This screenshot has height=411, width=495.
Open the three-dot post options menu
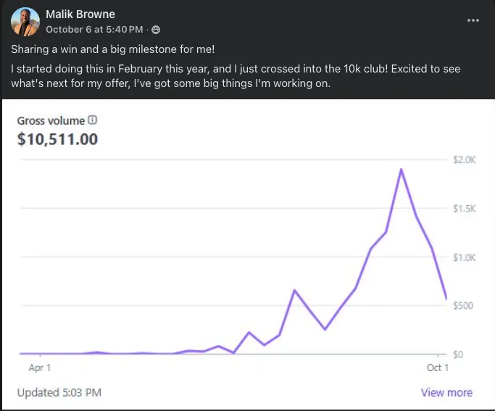[x=473, y=20]
